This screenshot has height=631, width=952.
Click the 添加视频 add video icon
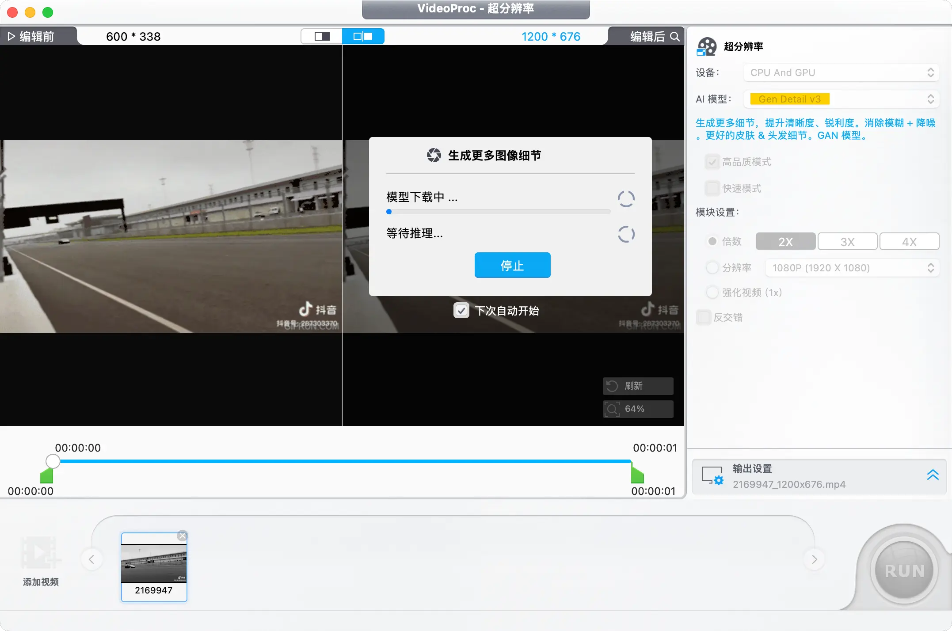(41, 552)
